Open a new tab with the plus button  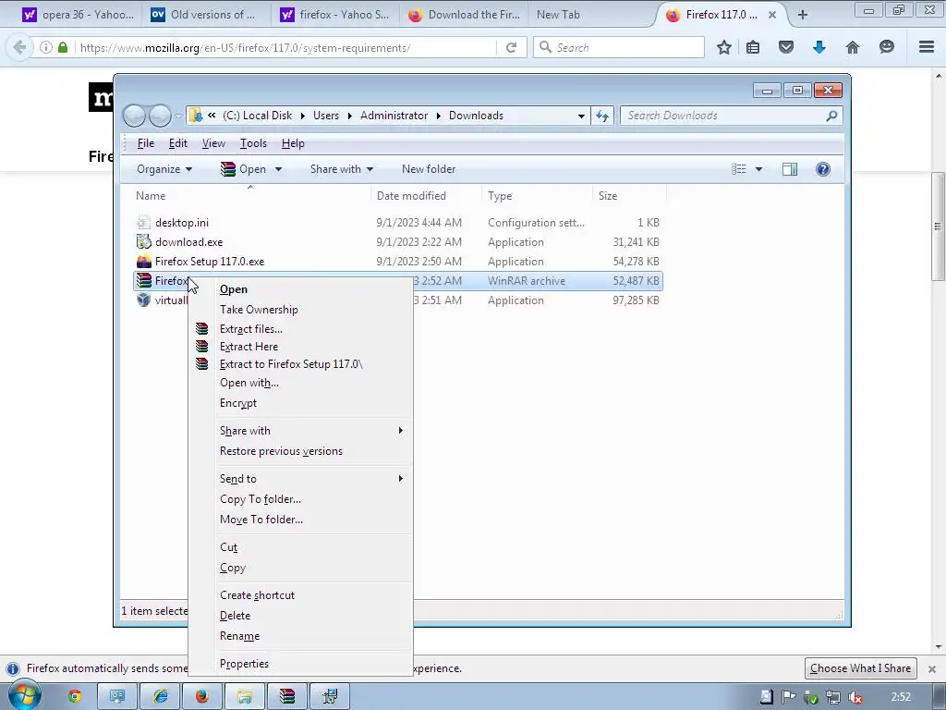(803, 15)
